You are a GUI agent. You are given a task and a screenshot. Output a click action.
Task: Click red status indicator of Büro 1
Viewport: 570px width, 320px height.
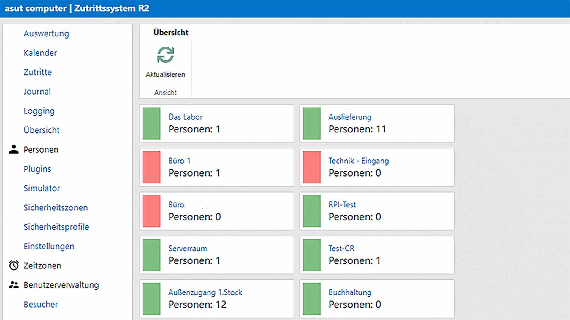pyautogui.click(x=151, y=167)
